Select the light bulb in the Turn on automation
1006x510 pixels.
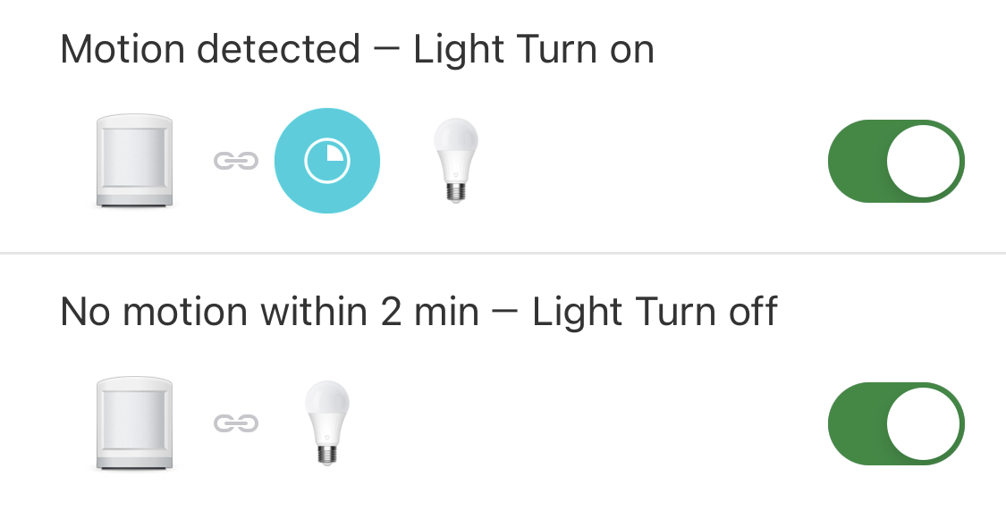click(x=455, y=161)
